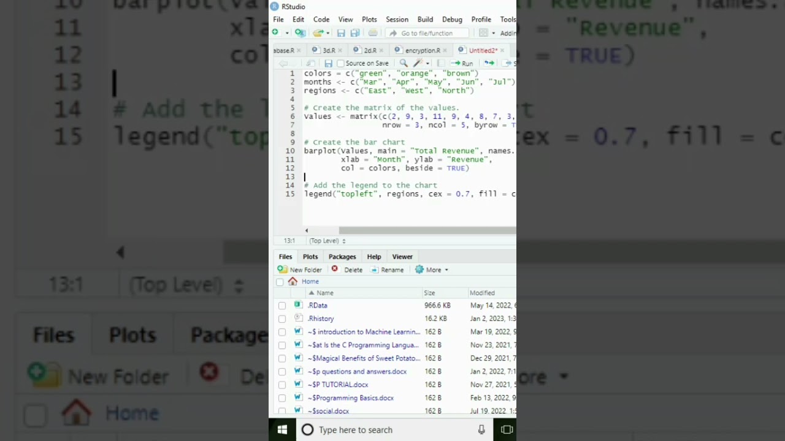This screenshot has width=785, height=441.
Task: Open Task View from taskbar
Action: (x=507, y=430)
